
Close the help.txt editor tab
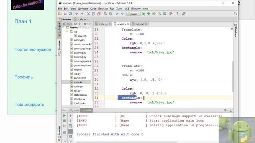pos(146,24)
